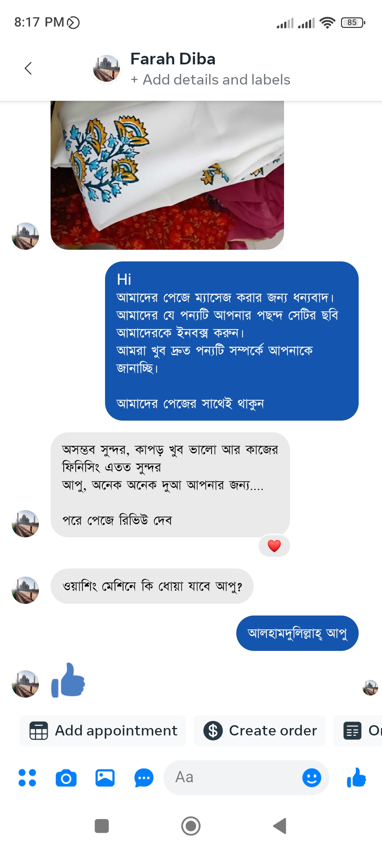382x849 pixels.
Task: Tap the heart reaction on the review message
Action: (274, 546)
